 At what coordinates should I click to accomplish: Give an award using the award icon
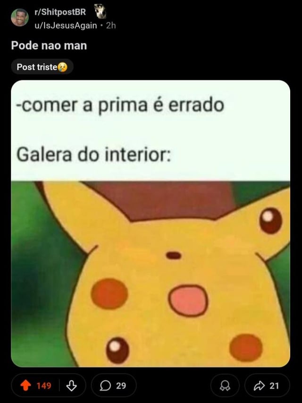click(225, 386)
